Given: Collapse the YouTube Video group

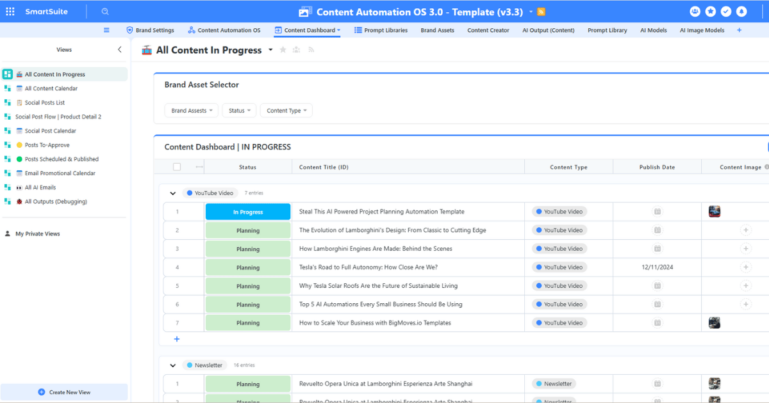Looking at the screenshot, I should 172,193.
